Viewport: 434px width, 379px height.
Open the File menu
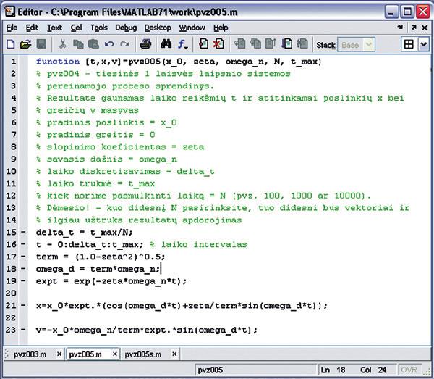point(12,28)
